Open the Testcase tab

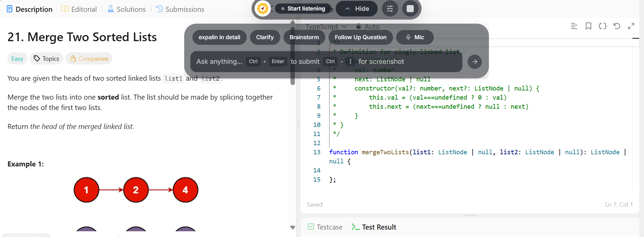tap(325, 227)
